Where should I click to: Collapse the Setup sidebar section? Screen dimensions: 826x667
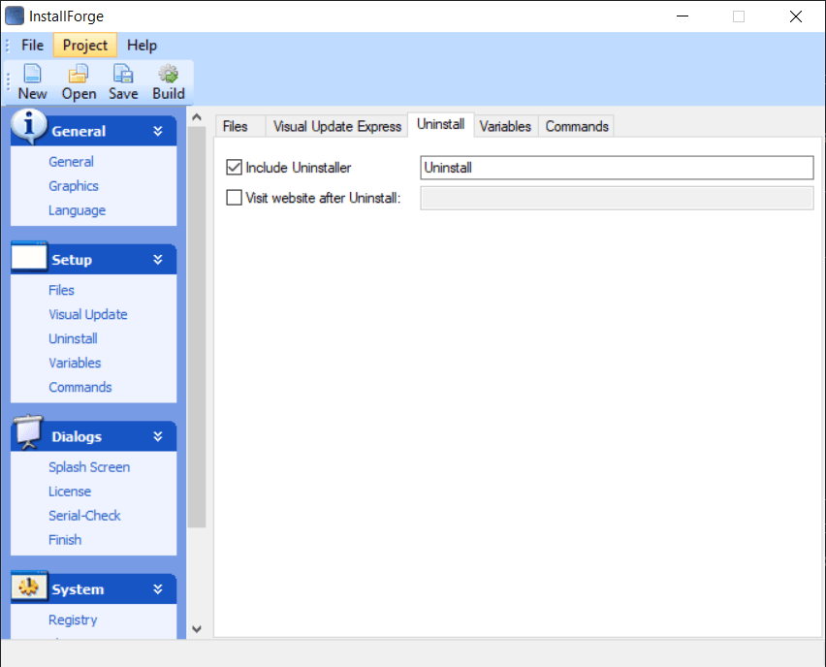point(157,259)
